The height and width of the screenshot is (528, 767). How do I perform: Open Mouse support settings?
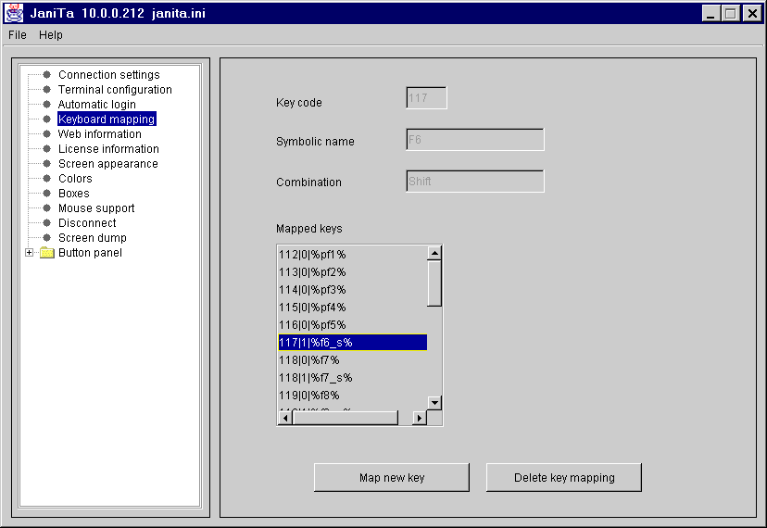96,208
